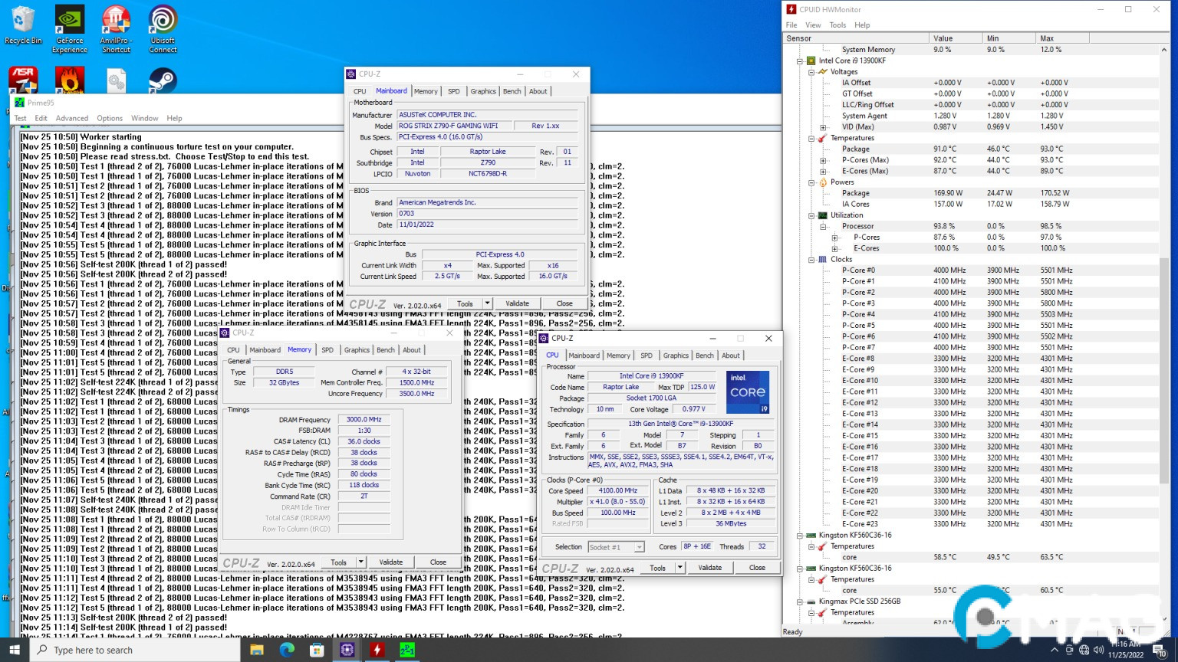1178x662 pixels.
Task: Click Validate button in CPU-Z CPU window
Action: [x=709, y=568]
